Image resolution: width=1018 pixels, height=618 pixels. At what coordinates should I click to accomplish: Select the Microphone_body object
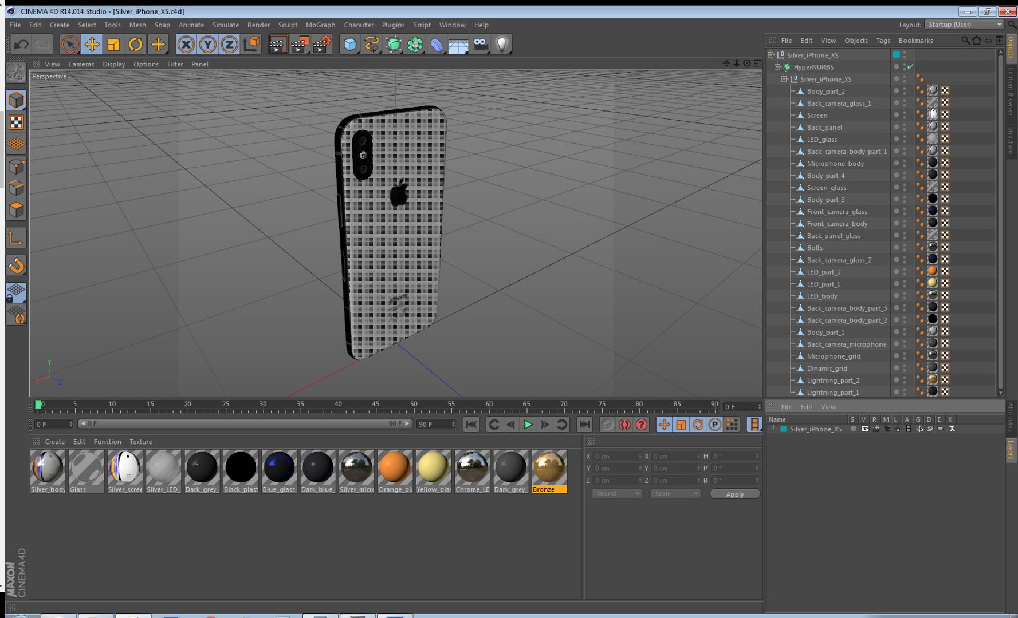coord(835,164)
